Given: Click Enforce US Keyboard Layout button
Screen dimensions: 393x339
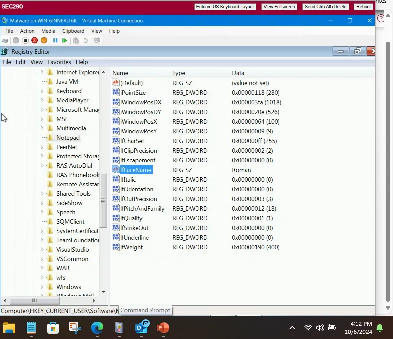Looking at the screenshot, I should coord(225,7).
